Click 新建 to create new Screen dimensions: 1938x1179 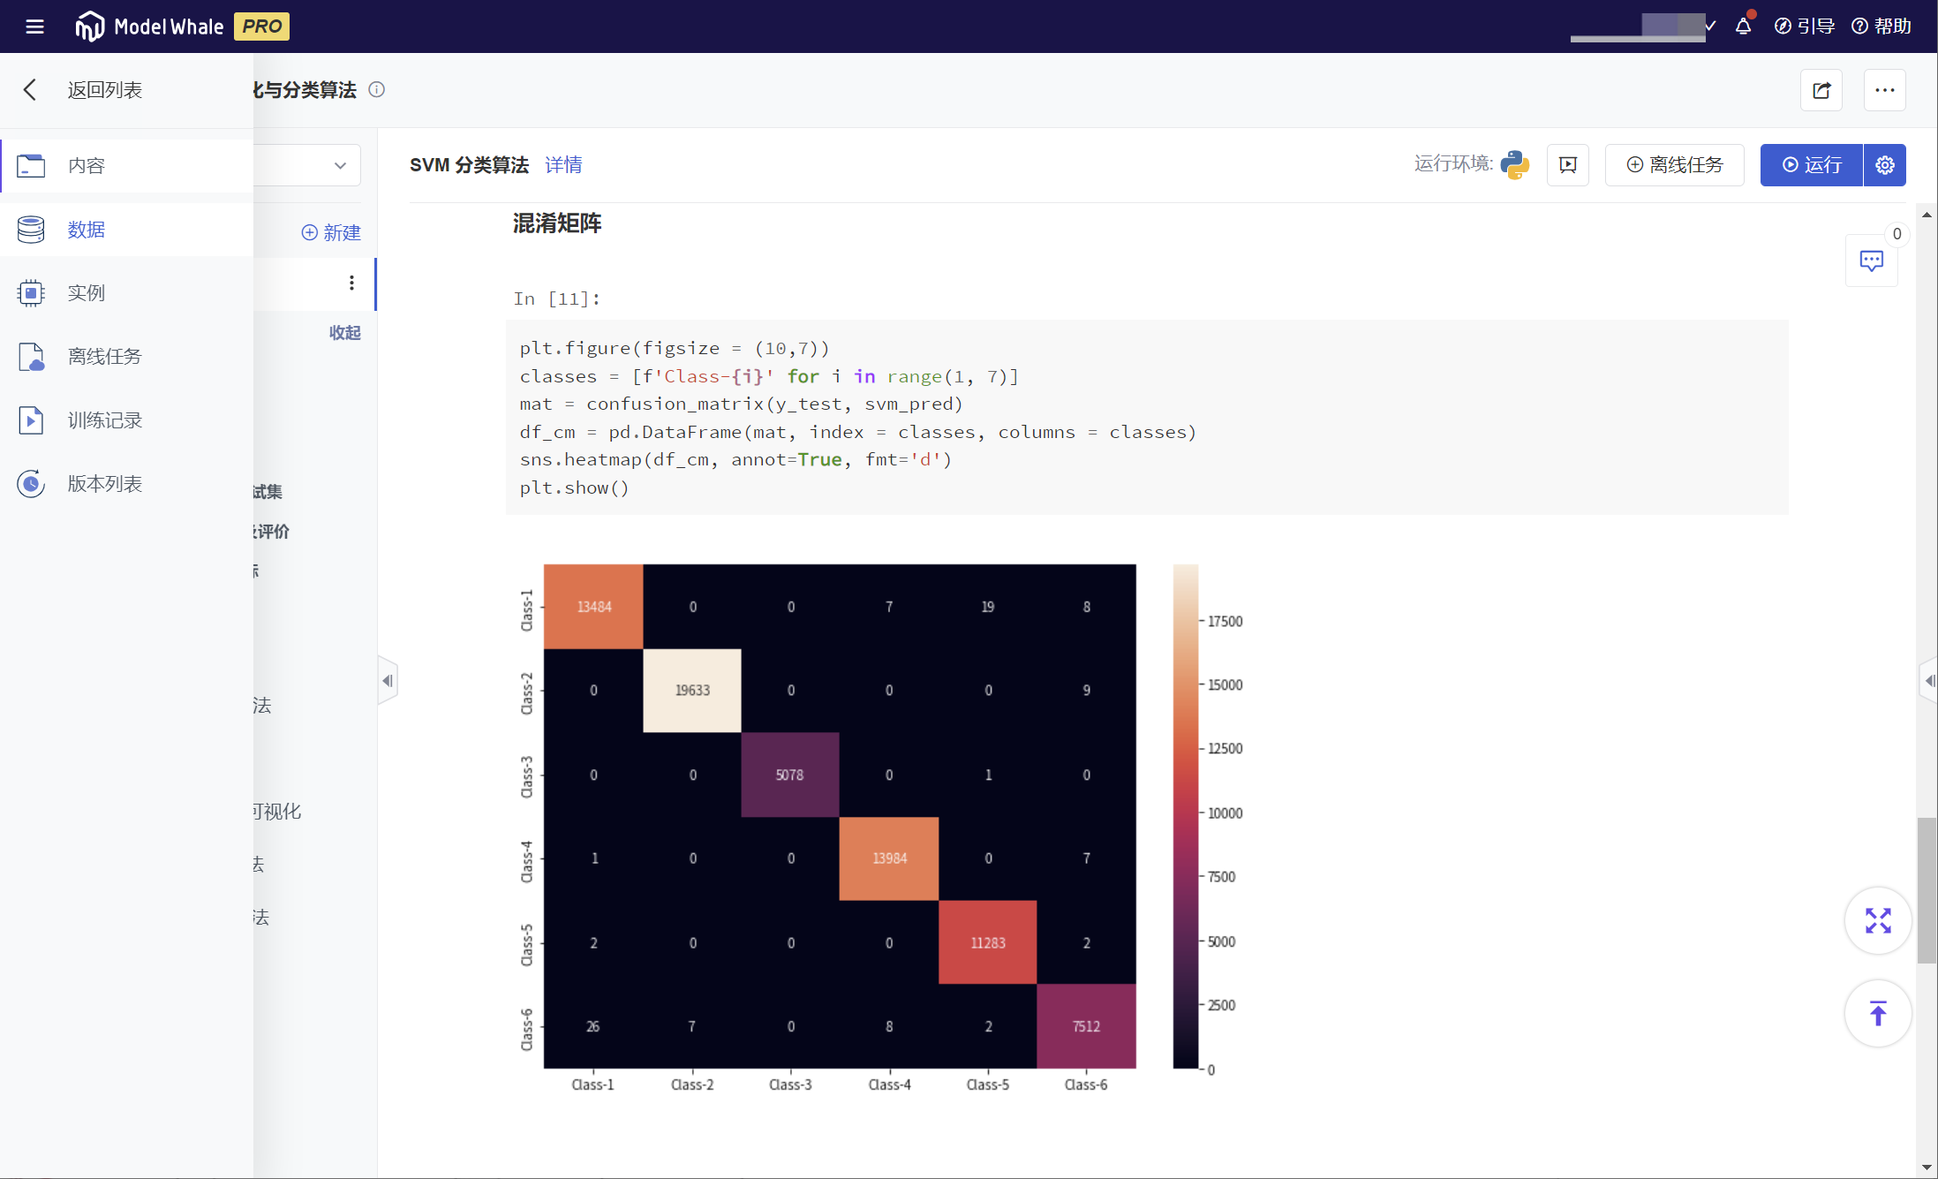pyautogui.click(x=331, y=232)
